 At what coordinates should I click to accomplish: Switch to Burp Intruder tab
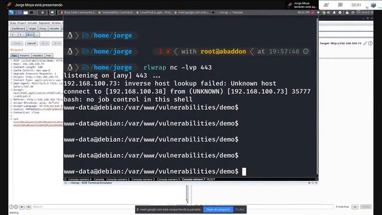point(54,29)
